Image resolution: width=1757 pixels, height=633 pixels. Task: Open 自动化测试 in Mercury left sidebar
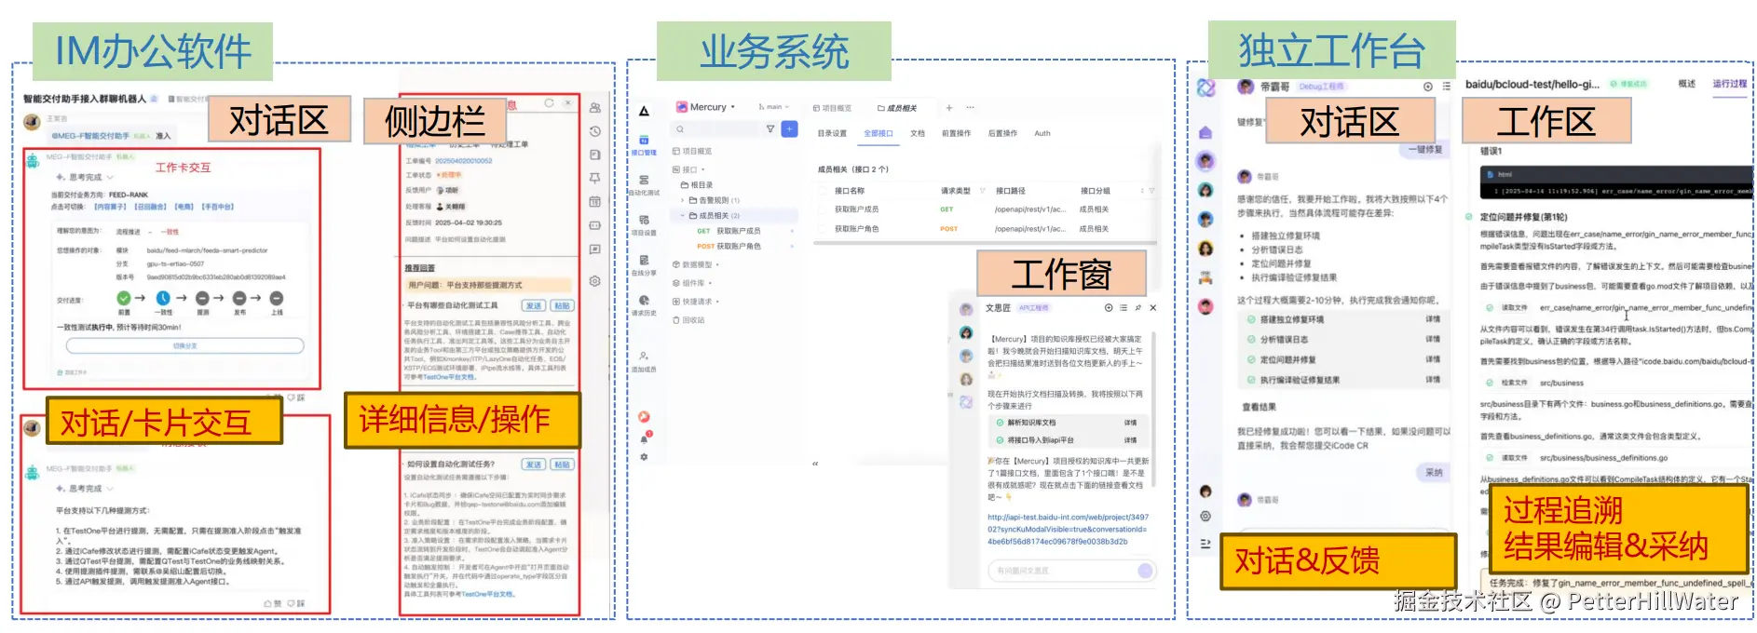644,185
